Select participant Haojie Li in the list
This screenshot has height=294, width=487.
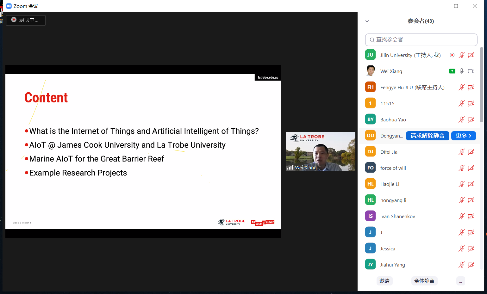pos(390,184)
